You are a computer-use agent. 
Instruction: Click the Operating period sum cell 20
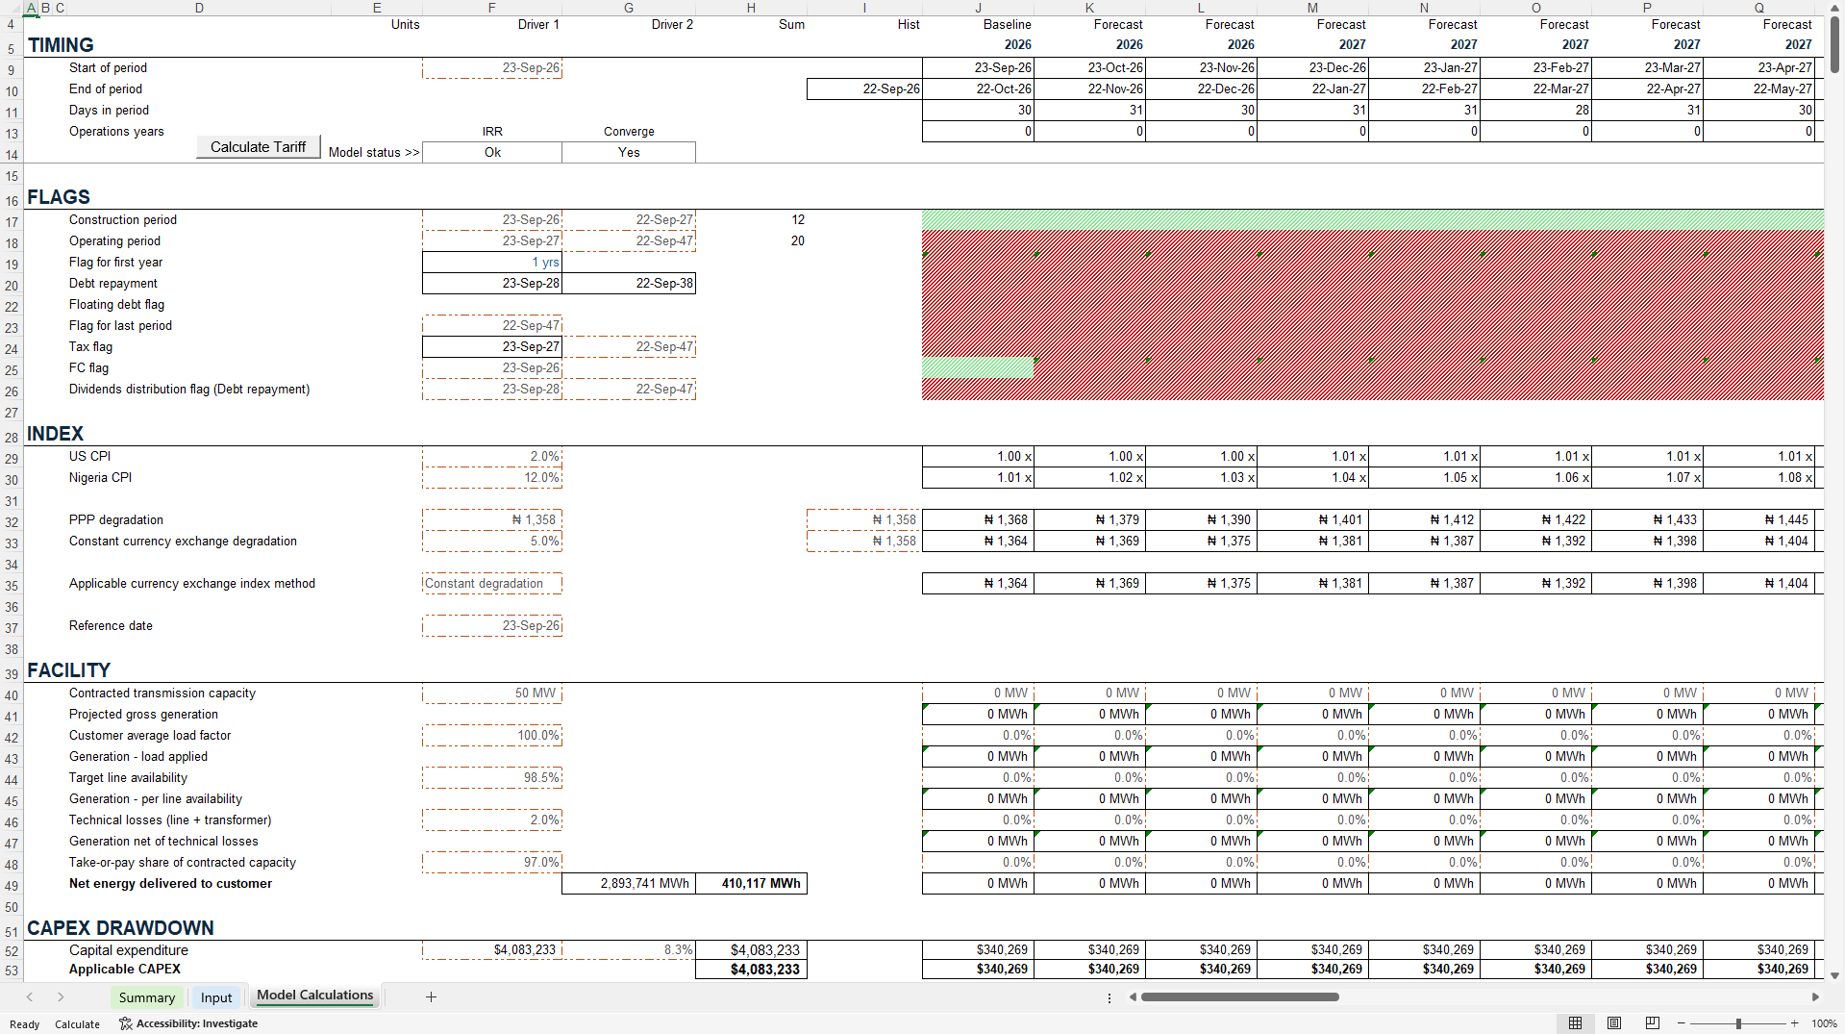(x=752, y=241)
